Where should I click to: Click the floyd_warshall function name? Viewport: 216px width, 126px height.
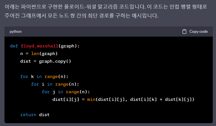click(40, 46)
